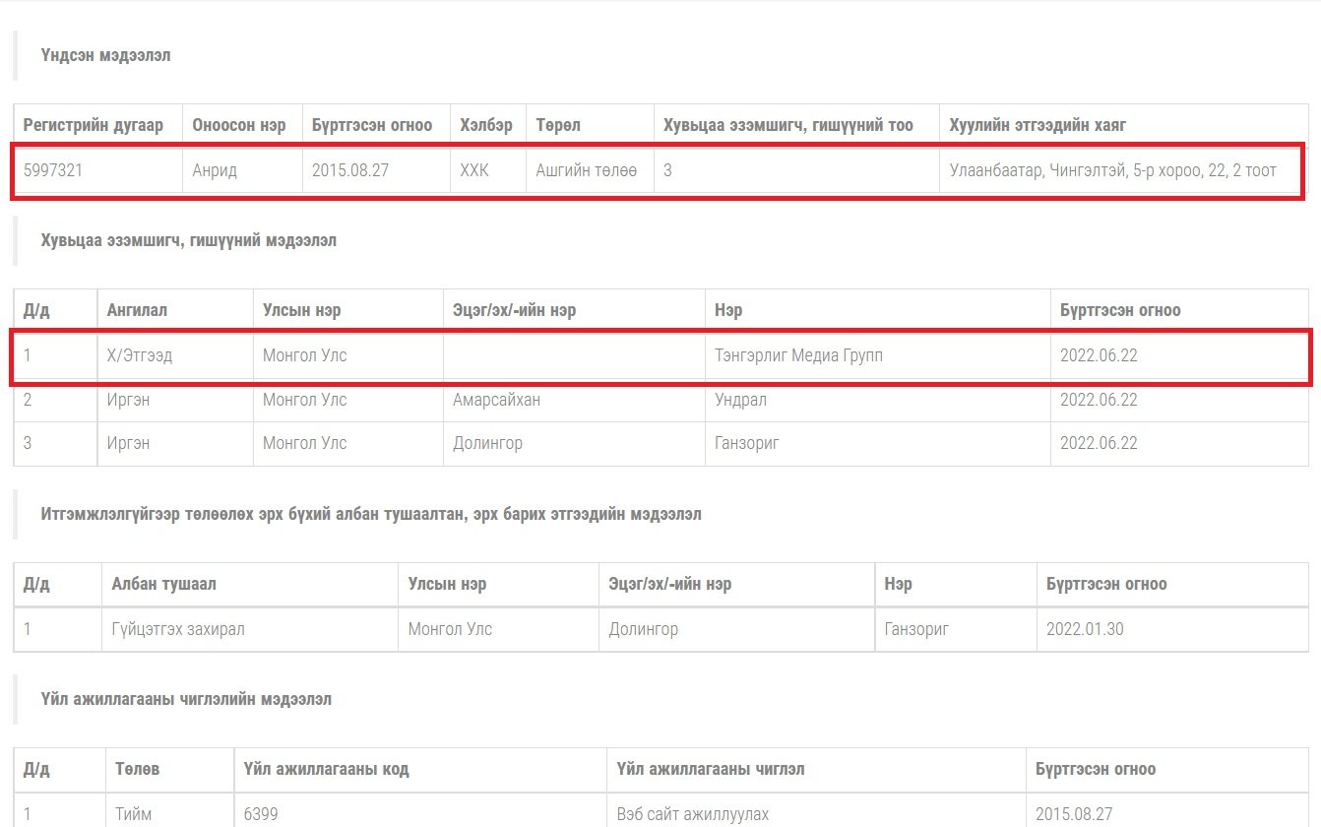The height and width of the screenshot is (827, 1321).
Task: Click shareholder "Тэнгэрлиг Медиа Групп"
Action: tap(799, 355)
